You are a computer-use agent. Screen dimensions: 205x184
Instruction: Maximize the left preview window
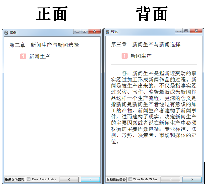pyautogui.click(x=84, y=31)
